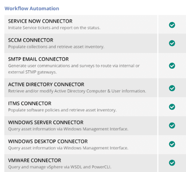Click the SCCM Connector green checkmark
This screenshot has width=186, height=172.
point(172,43)
